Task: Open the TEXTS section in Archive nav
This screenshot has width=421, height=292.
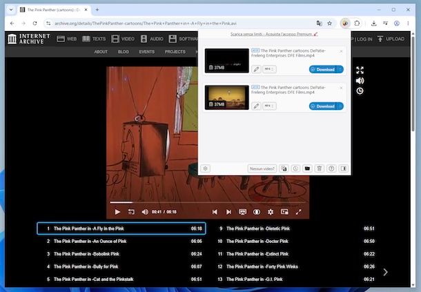Action: tap(94, 39)
